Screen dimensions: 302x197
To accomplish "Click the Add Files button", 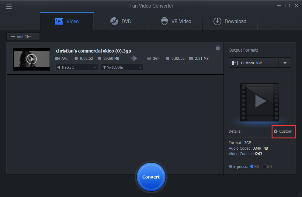I will click(23, 37).
